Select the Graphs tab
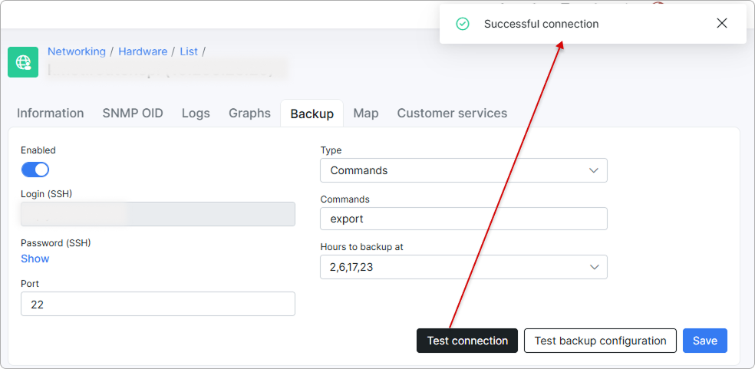 [x=249, y=114]
